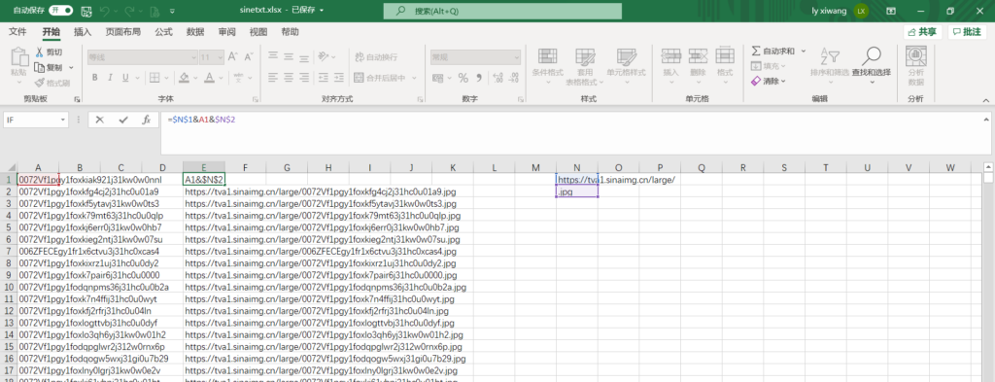Switch to the Data (数据) tab
The height and width of the screenshot is (382, 995).
point(195,32)
